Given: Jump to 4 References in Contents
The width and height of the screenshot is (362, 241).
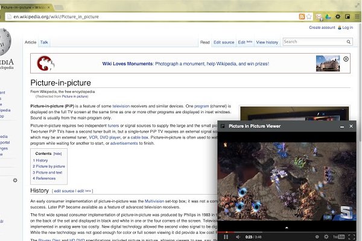Looking at the screenshot, I should (44, 178).
